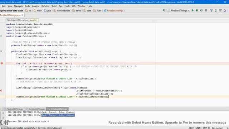Click spring-boot-data-audit in the navigation bar
This screenshot has height=129, width=229.
tap(11, 10)
